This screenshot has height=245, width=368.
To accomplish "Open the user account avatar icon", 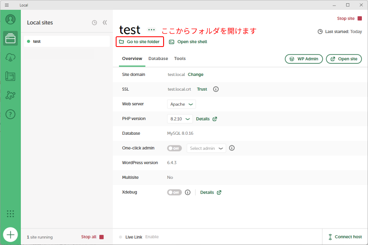I will [11, 19].
